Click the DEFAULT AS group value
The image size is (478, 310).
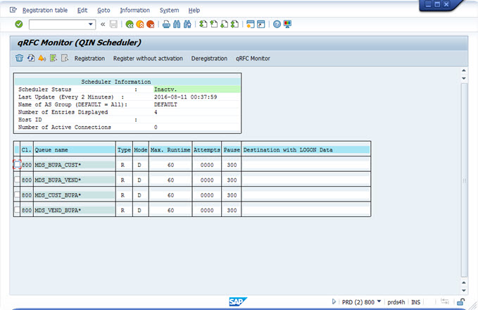pos(165,104)
